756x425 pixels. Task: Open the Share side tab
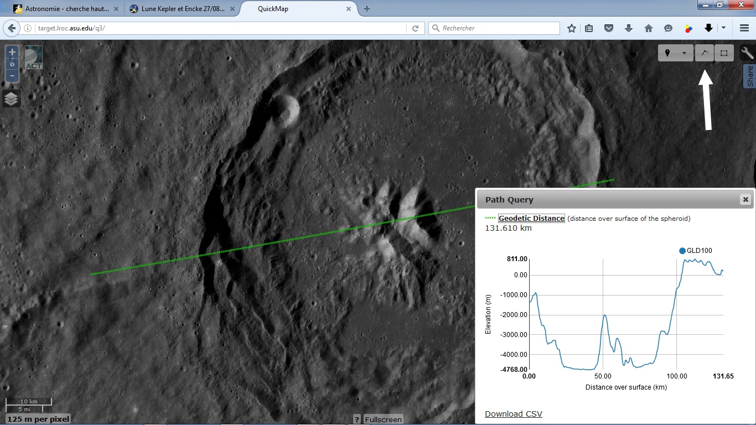click(x=750, y=76)
